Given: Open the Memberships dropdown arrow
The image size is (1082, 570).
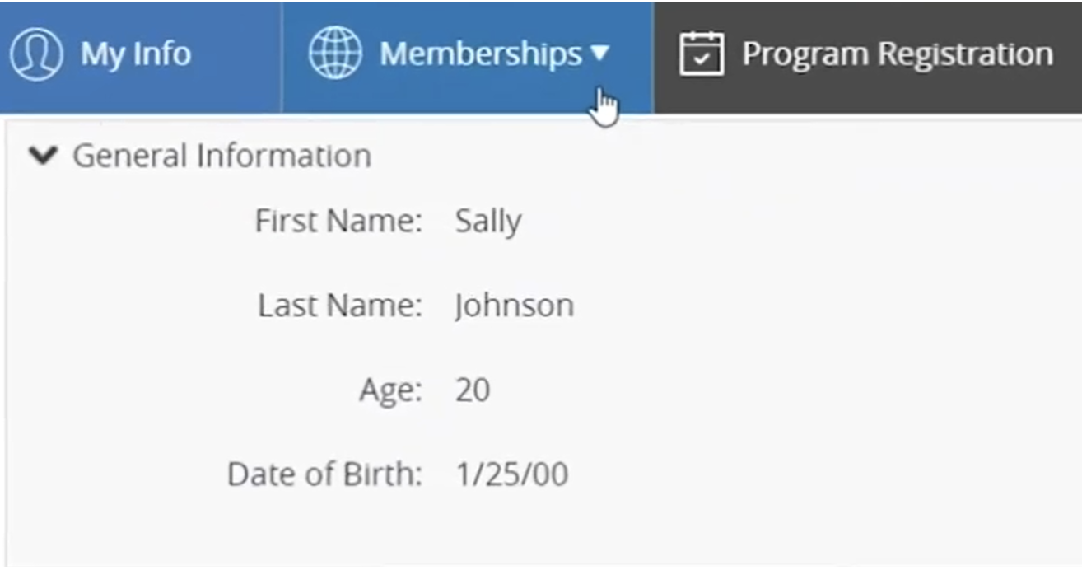Looking at the screenshot, I should (x=599, y=54).
